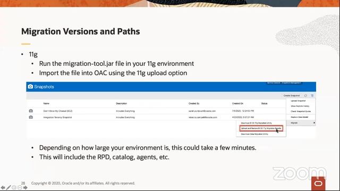Select Download BI EE 11g Migration Utility
340x191 pixels.
click(256, 123)
